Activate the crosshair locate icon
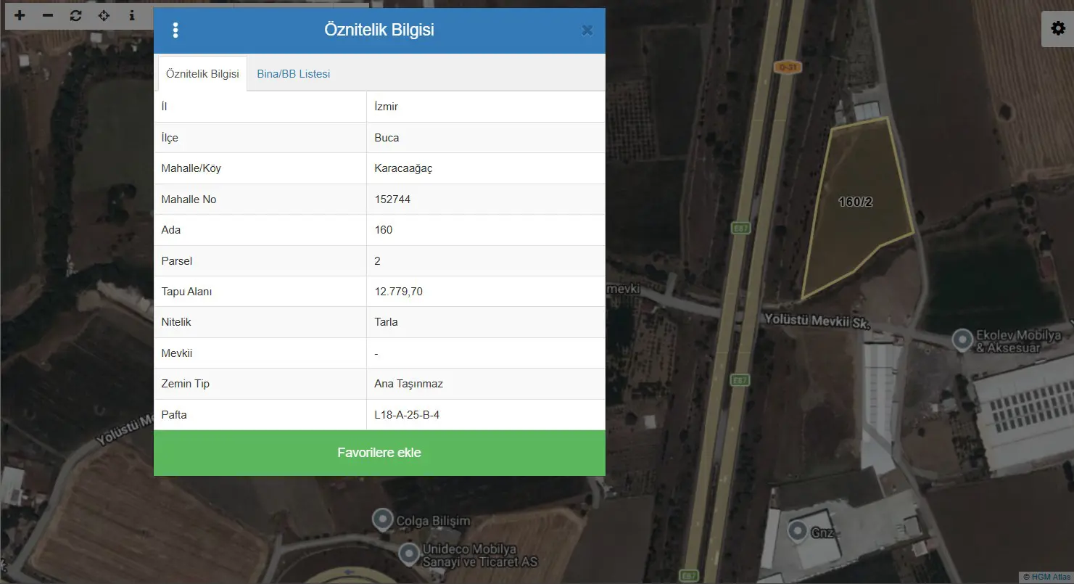The width and height of the screenshot is (1074, 584). click(104, 15)
